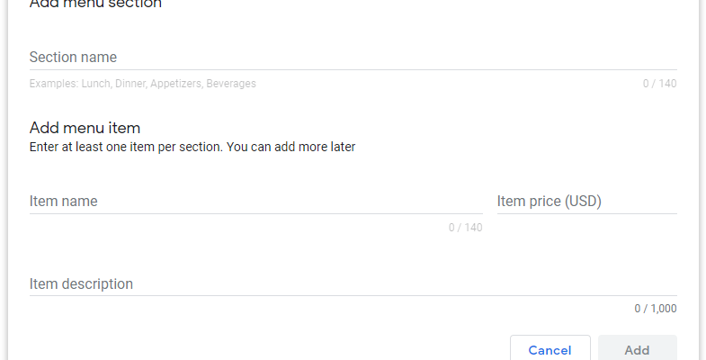Image resolution: width=706 pixels, height=360 pixels.
Task: Click the Add button
Action: point(637,349)
